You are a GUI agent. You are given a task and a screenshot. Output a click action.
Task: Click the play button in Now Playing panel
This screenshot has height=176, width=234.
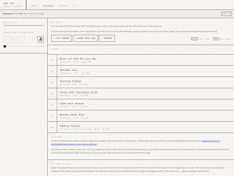14,40
